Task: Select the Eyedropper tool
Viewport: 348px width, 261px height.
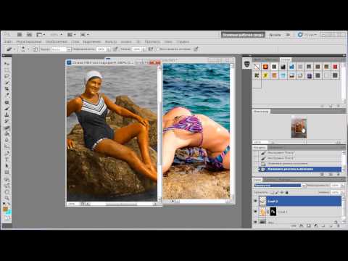Action: [x=7, y=95]
